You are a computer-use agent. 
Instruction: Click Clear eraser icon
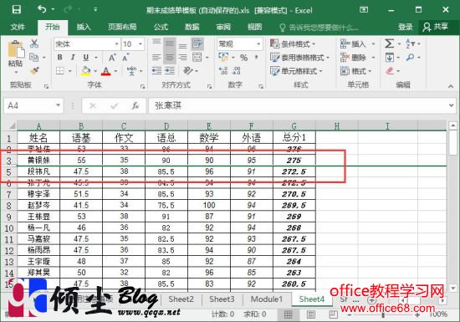click(390, 71)
